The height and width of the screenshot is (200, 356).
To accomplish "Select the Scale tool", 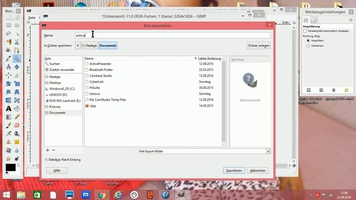I will coord(17,84).
